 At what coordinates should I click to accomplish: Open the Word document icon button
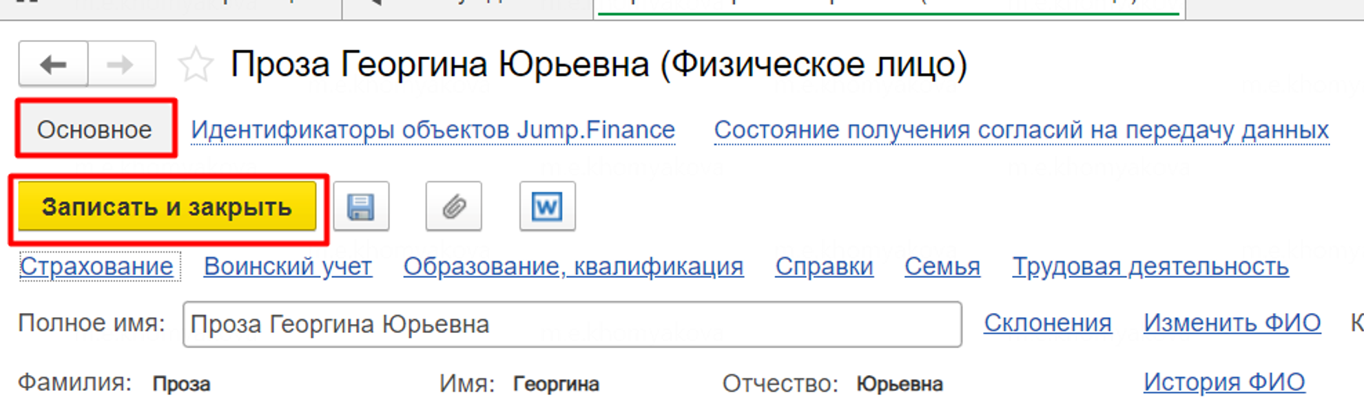[x=547, y=206]
